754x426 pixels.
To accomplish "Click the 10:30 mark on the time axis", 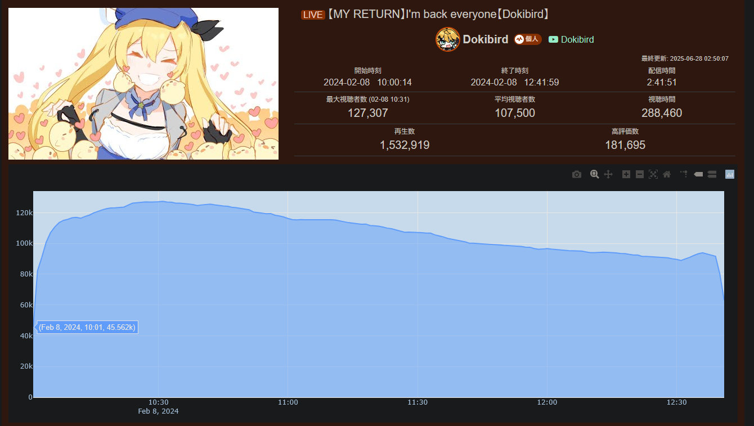I will point(159,402).
